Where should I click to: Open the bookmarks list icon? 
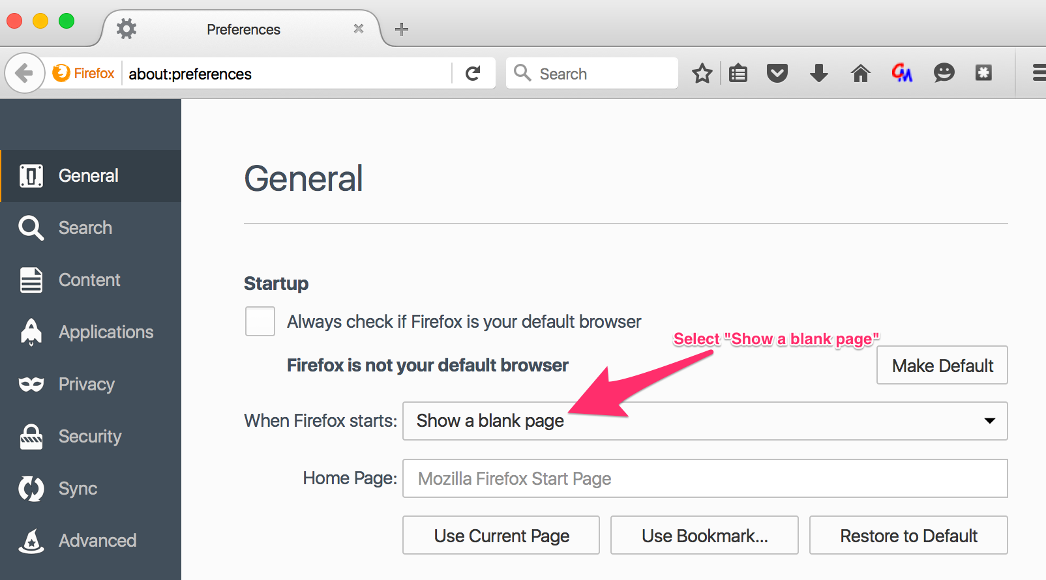pyautogui.click(x=738, y=74)
